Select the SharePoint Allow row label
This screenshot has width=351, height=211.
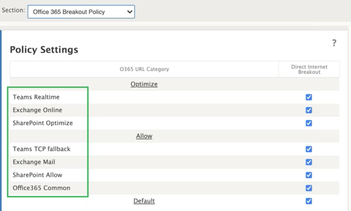[37, 175]
